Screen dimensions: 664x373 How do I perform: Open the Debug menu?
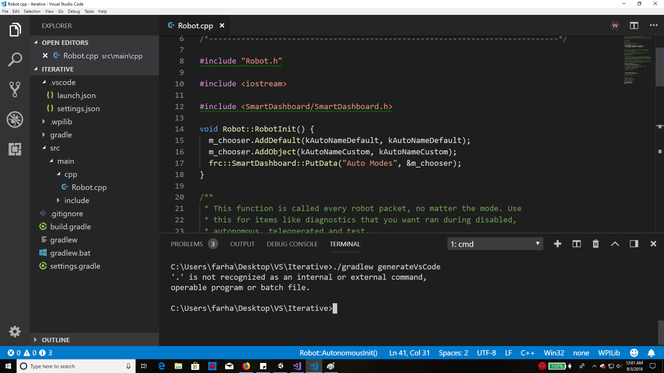pyautogui.click(x=74, y=11)
